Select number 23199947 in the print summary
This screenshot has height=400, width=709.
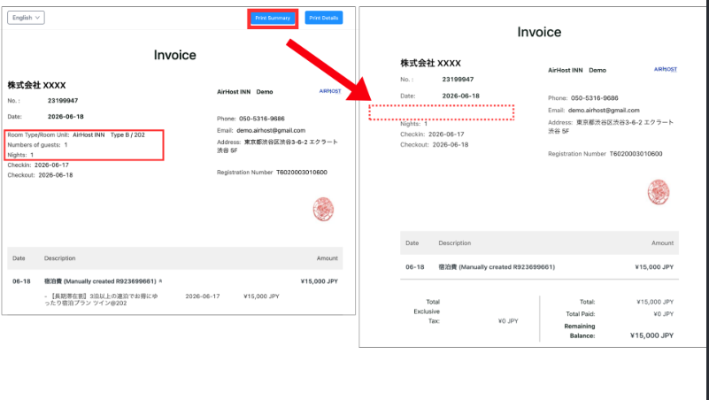pyautogui.click(x=458, y=80)
